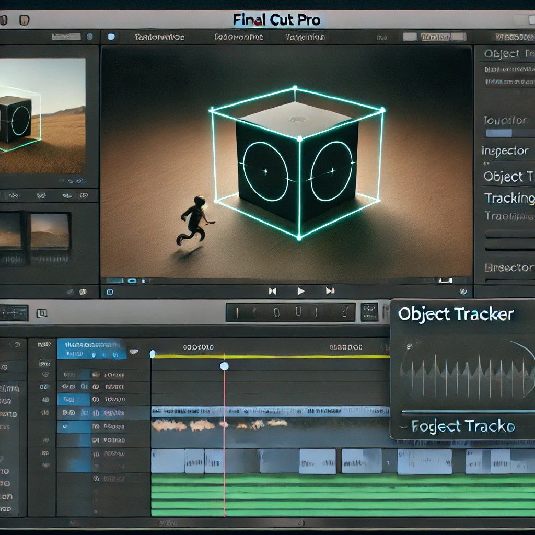The image size is (535, 535).
Task: Click the Object Tracker popup title
Action: coord(456,314)
